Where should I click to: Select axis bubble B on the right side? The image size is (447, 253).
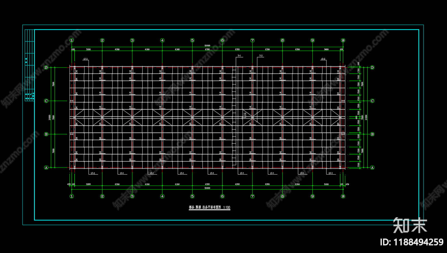372,134
